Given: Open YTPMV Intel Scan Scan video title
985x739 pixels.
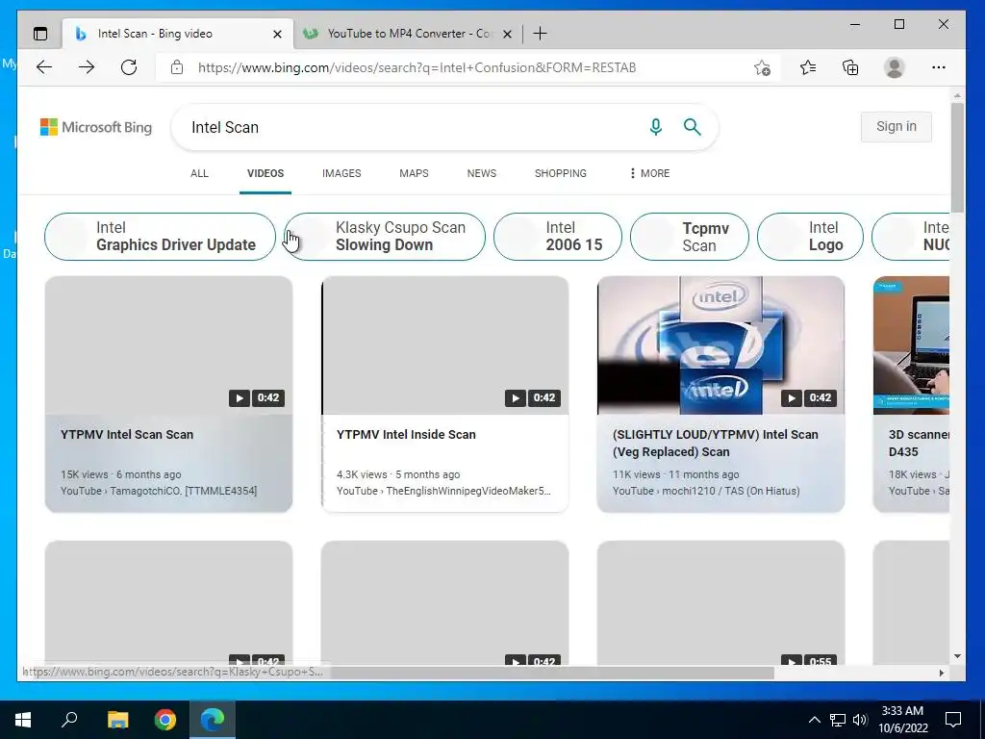Looking at the screenshot, I should point(127,434).
